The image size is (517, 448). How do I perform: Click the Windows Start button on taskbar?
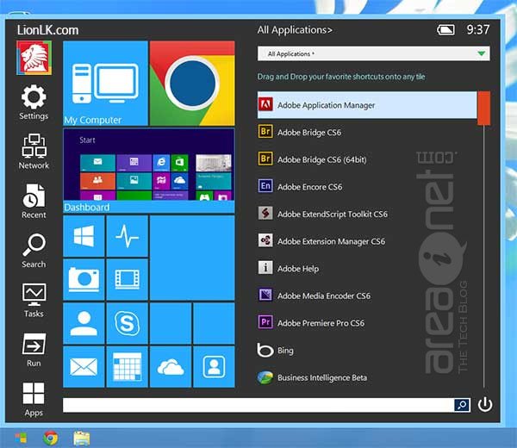pyautogui.click(x=21, y=439)
